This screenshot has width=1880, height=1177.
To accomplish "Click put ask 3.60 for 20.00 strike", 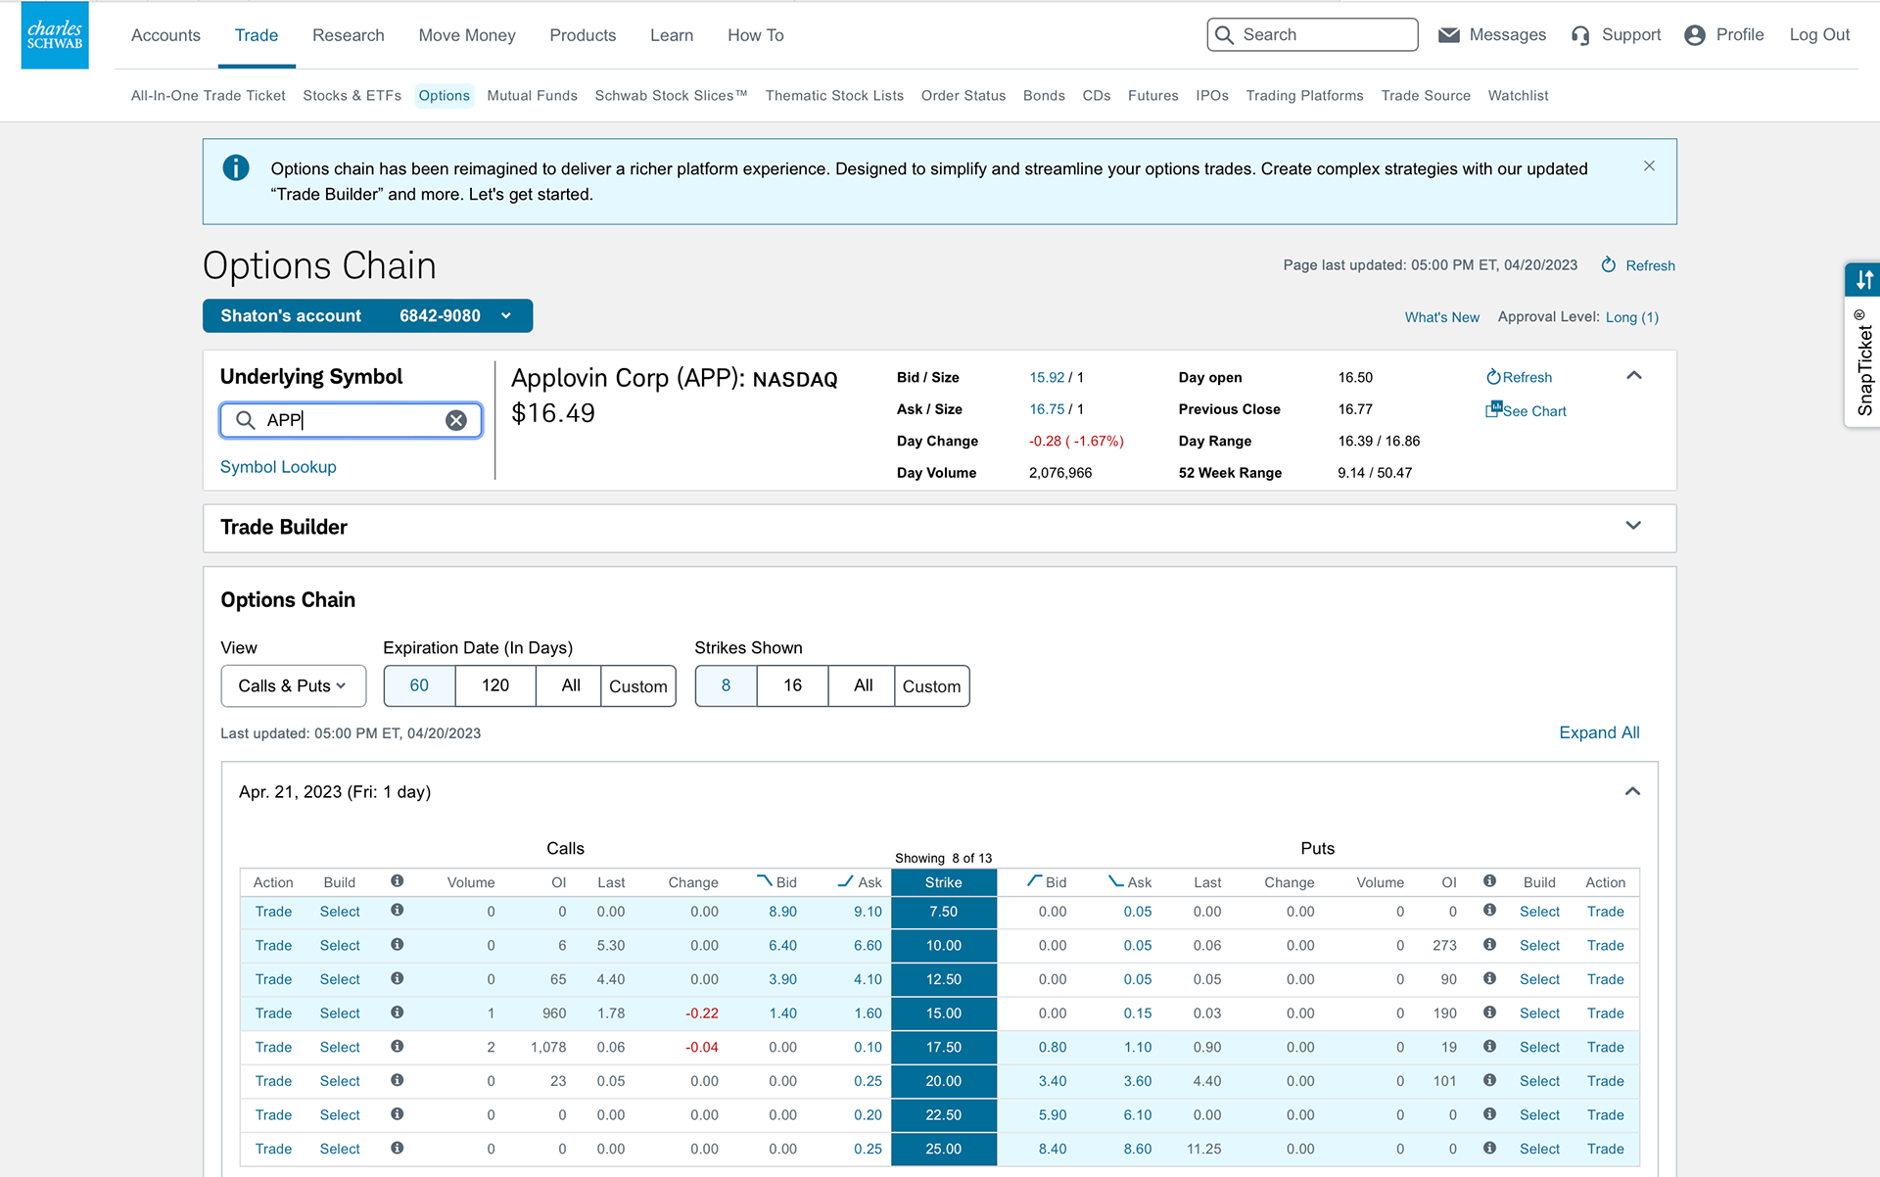I will [x=1138, y=1081].
